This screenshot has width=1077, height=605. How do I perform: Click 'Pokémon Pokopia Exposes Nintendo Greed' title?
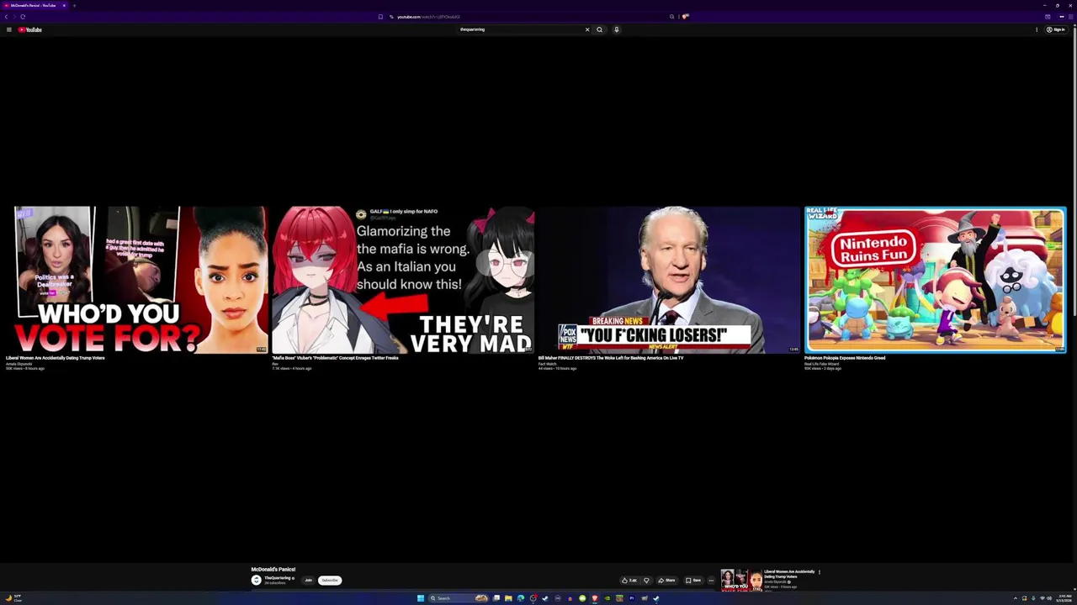tap(845, 358)
